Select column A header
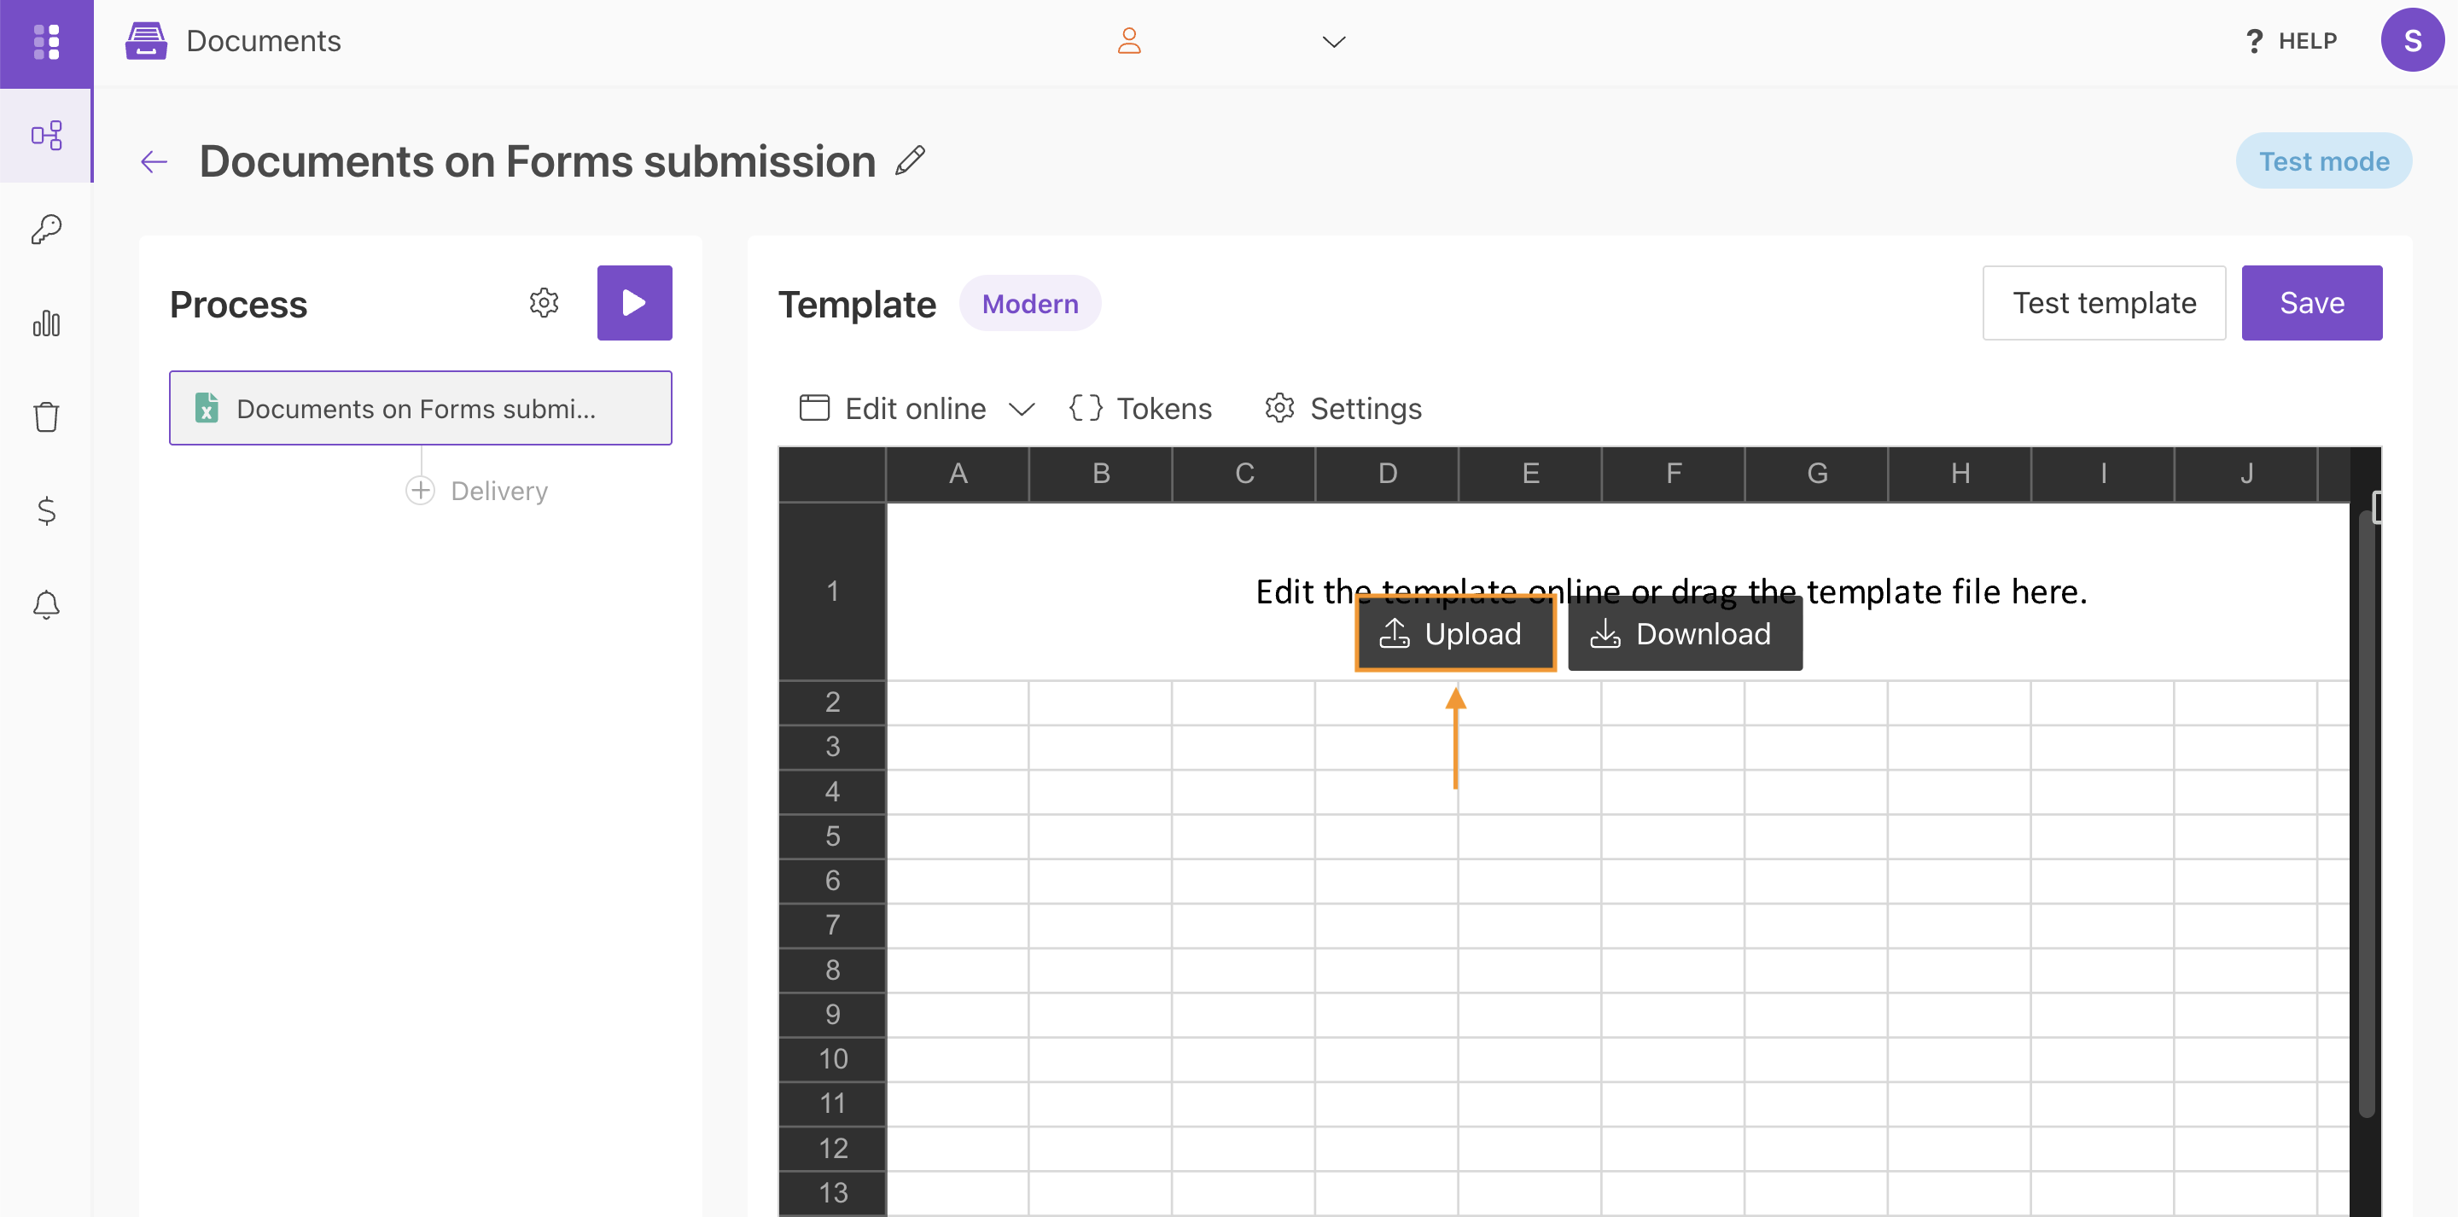This screenshot has width=2458, height=1217. click(x=958, y=474)
